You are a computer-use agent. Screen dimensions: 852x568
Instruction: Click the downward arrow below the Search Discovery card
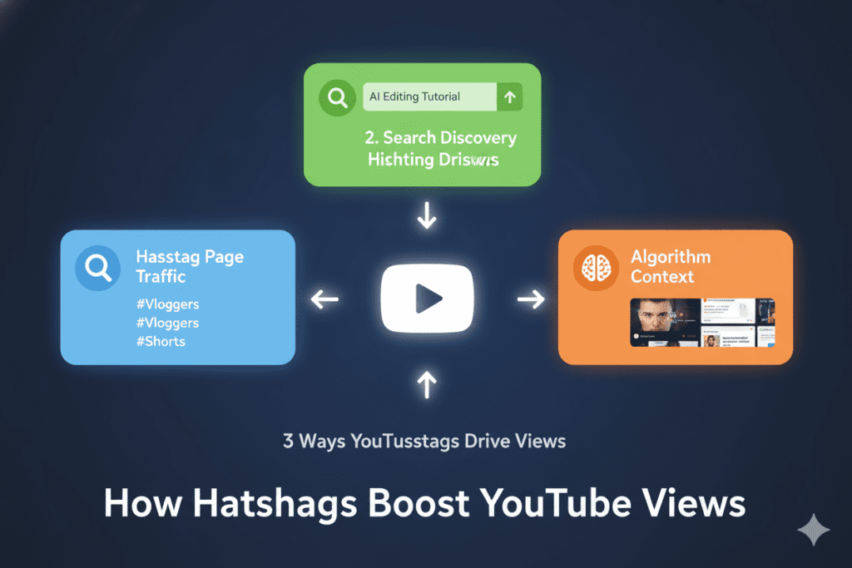click(427, 215)
